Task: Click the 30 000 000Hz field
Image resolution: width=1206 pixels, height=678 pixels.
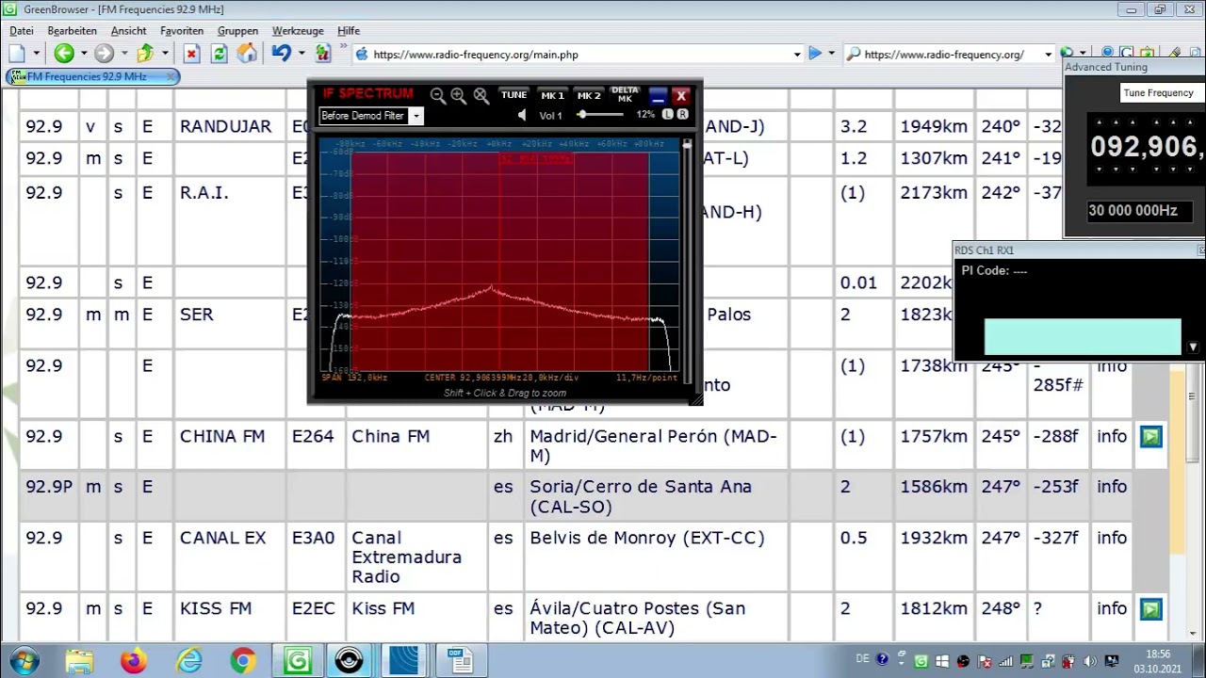Action: (1138, 211)
